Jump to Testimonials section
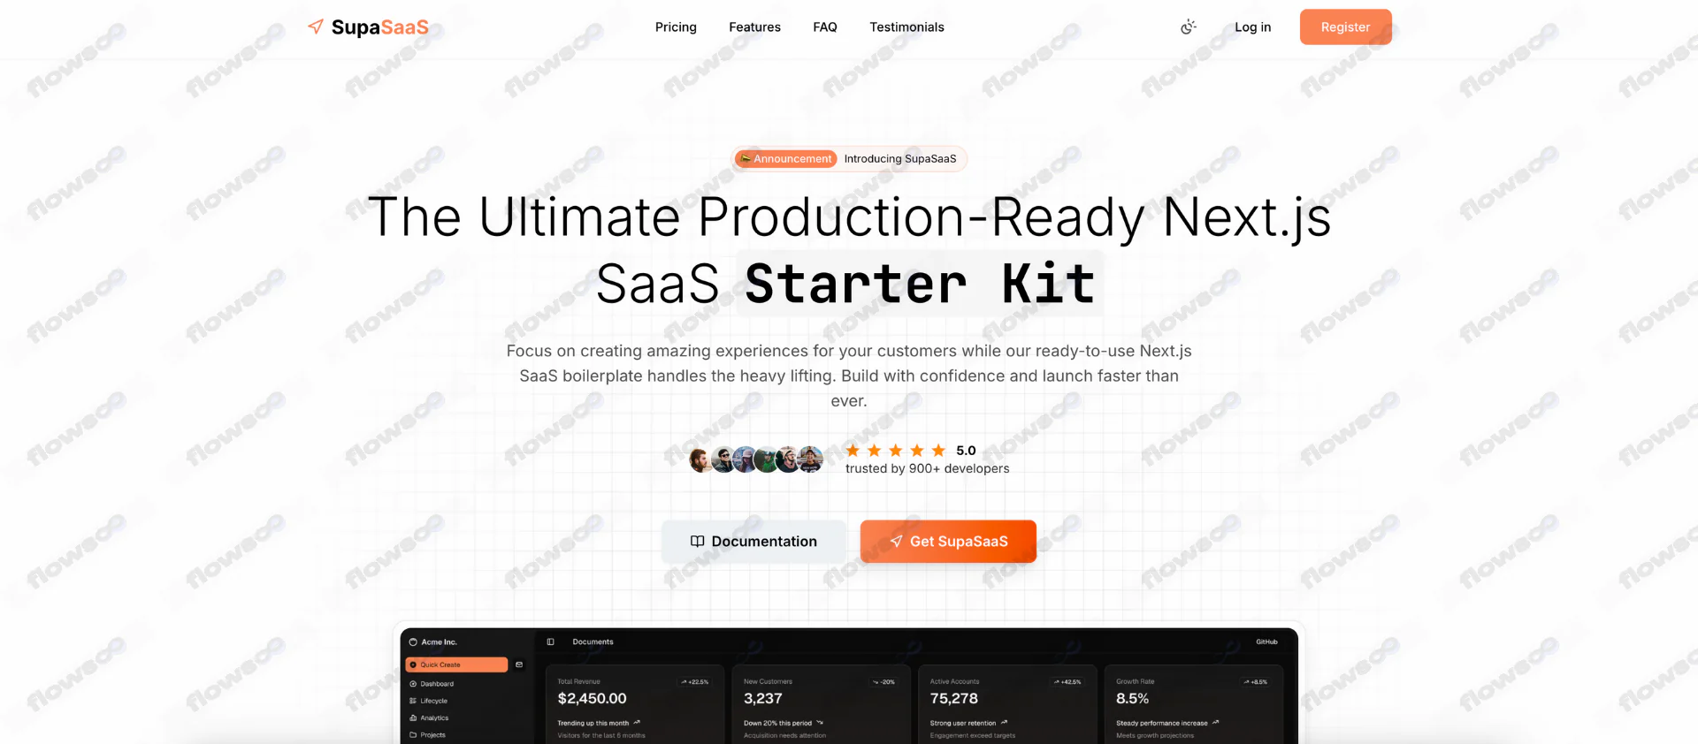The width and height of the screenshot is (1698, 744). (906, 27)
